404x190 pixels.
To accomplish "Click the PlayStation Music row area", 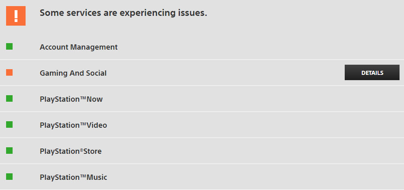I will (202, 177).
